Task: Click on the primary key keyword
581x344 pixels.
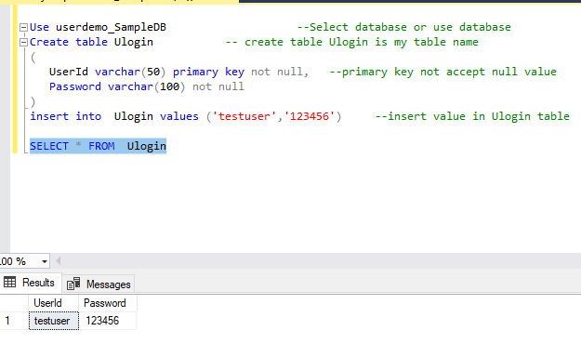Action: pos(208,72)
